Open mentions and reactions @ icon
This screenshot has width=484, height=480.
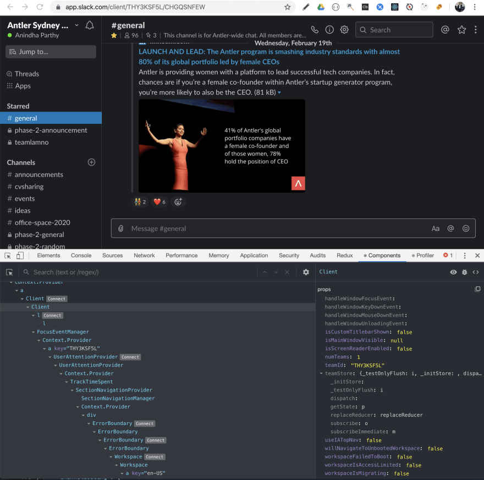point(445,30)
